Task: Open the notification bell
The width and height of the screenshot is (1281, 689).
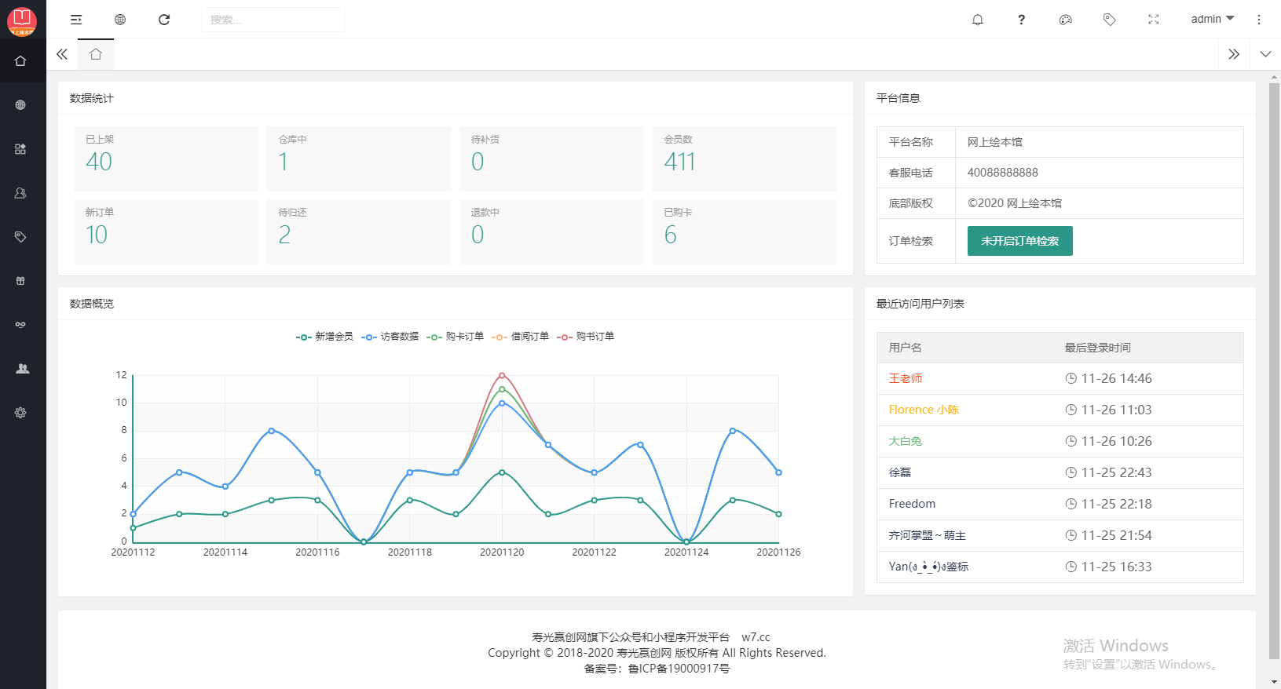Action: (978, 20)
